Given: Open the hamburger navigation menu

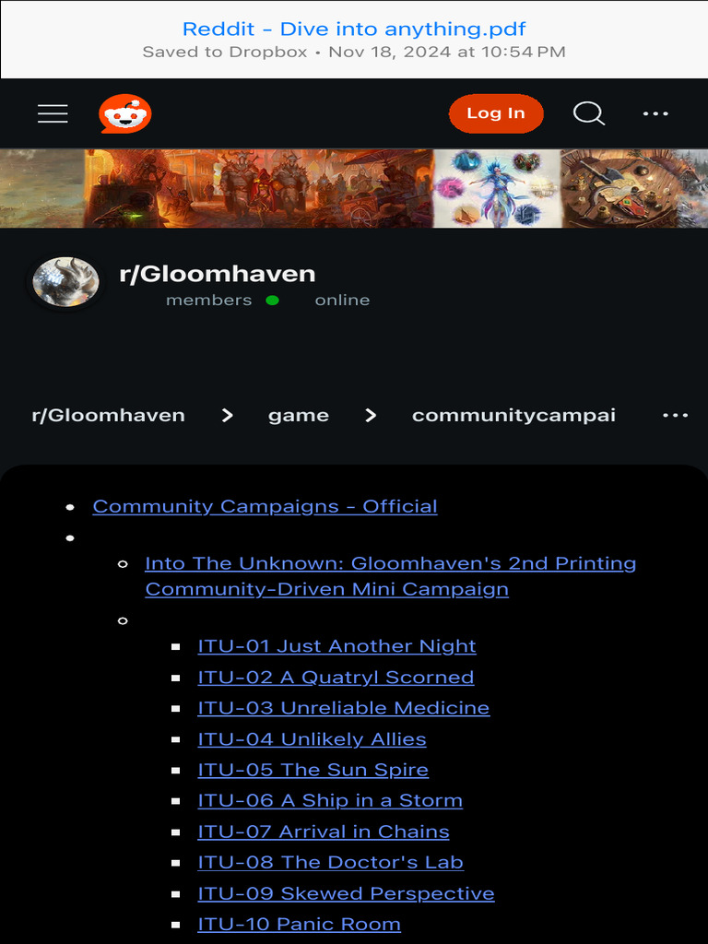Looking at the screenshot, I should 53,113.
